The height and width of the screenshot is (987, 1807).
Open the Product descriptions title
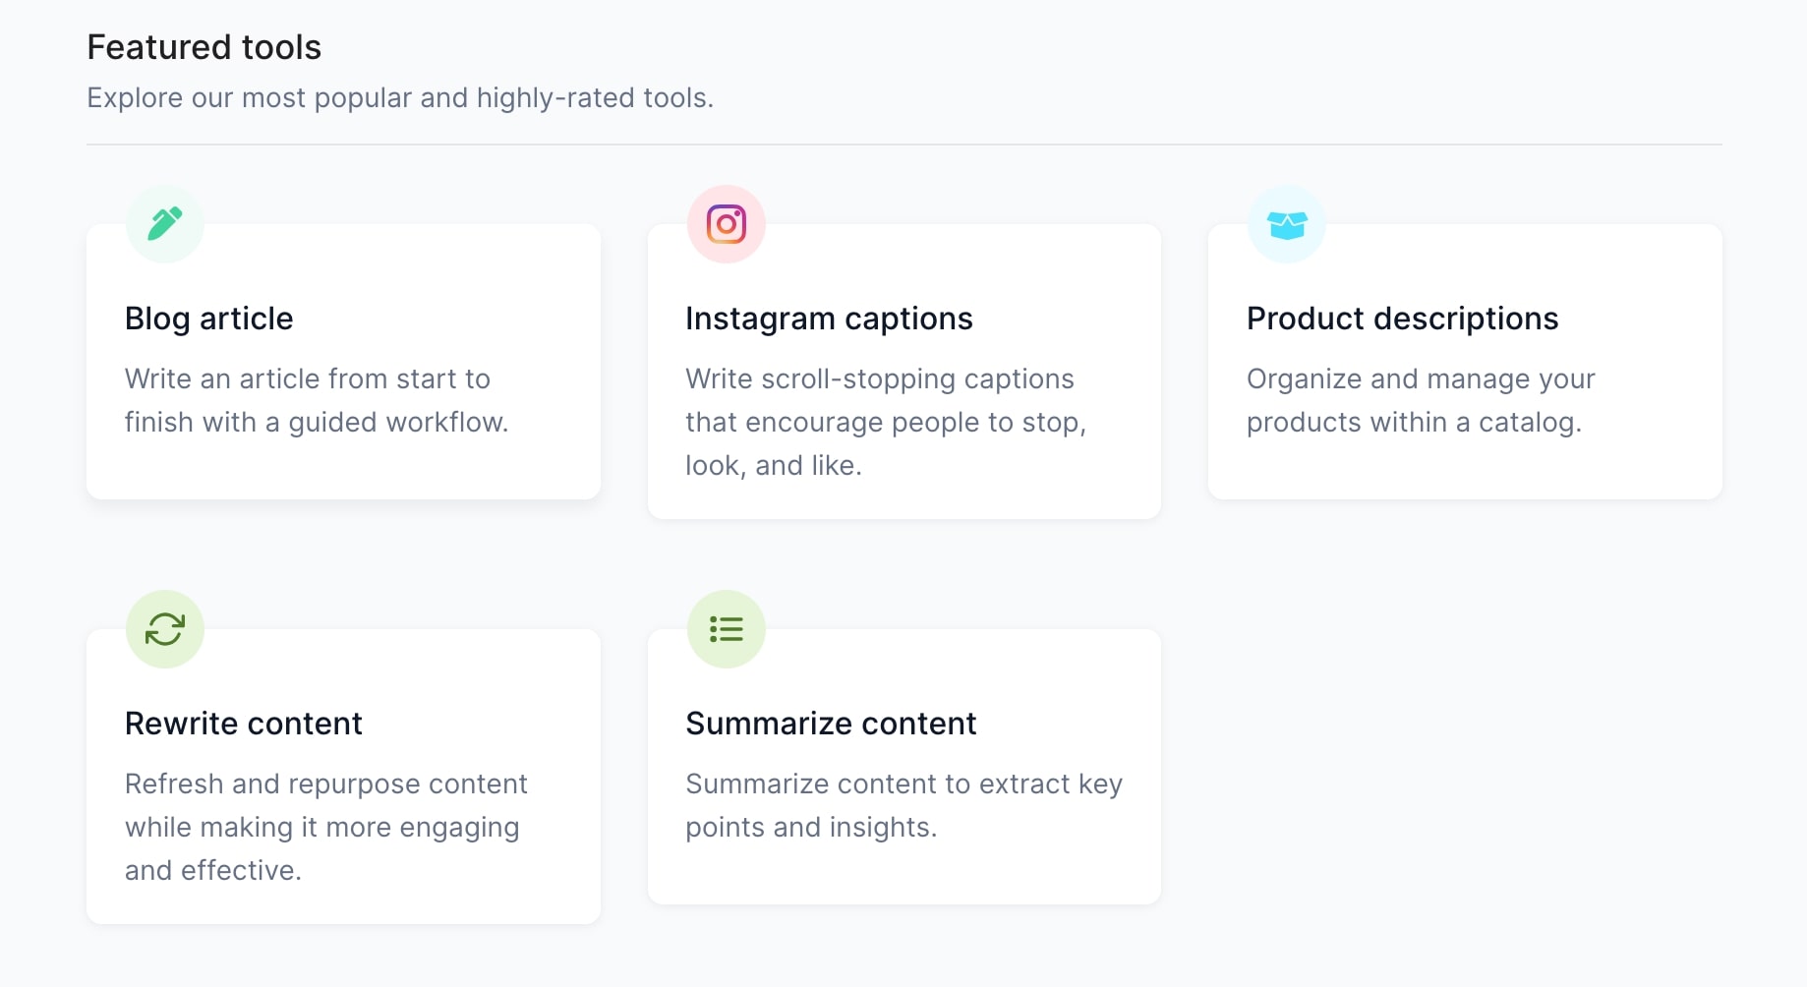1402,319
